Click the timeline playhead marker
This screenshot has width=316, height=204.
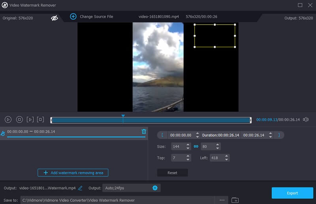123,116
